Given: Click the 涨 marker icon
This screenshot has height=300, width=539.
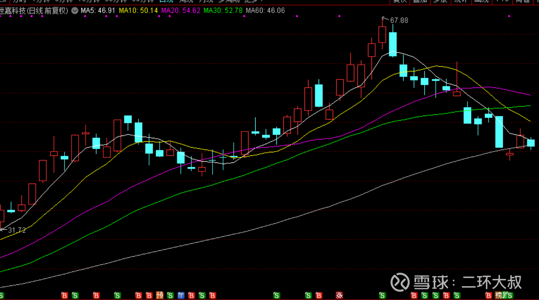Looking at the screenshot, I should [x=339, y=295].
